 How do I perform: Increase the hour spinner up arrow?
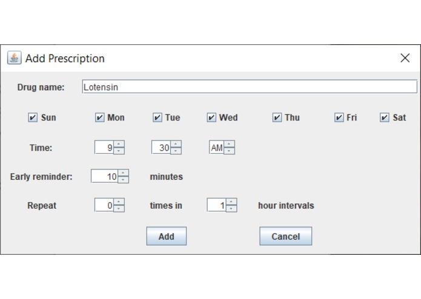tap(119, 143)
